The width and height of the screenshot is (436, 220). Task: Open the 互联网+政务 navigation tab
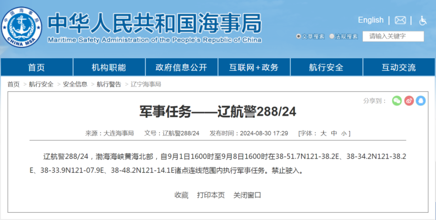(254, 67)
